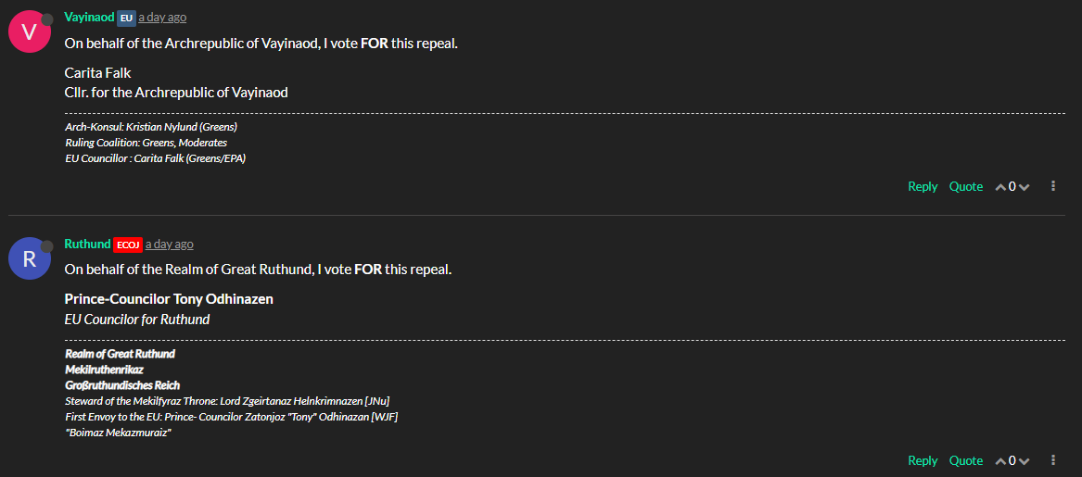The image size is (1082, 477).
Task: Downvote Ruthund's post
Action: 1024,461
